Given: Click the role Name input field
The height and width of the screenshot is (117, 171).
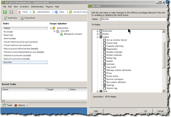Looking at the screenshot, I should [133, 19].
